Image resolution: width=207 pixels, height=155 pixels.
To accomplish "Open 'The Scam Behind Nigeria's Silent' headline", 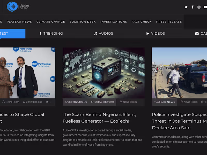I will point(99,118).
